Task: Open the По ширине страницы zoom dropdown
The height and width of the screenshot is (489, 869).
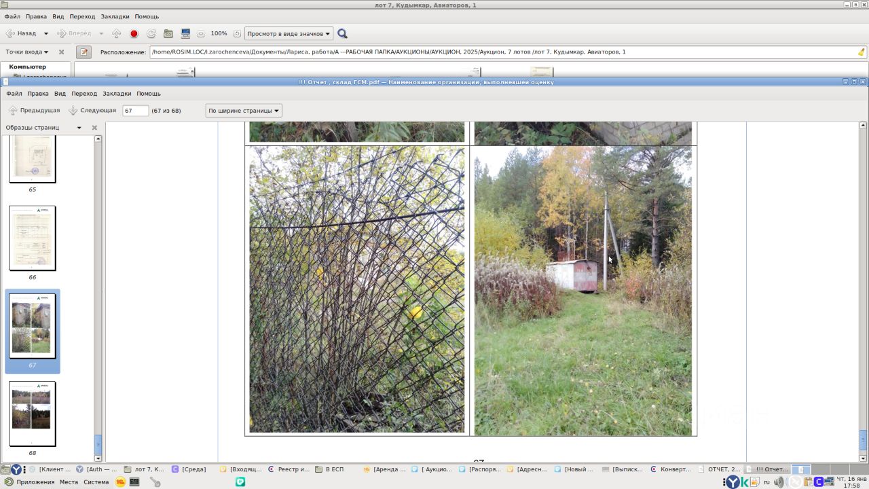Action: [244, 111]
